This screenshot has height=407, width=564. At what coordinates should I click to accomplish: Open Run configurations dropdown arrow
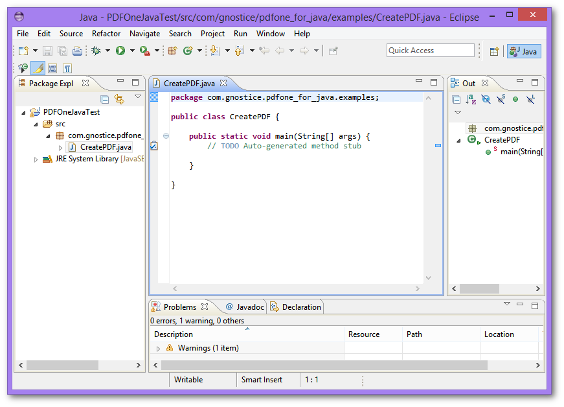[x=132, y=51]
